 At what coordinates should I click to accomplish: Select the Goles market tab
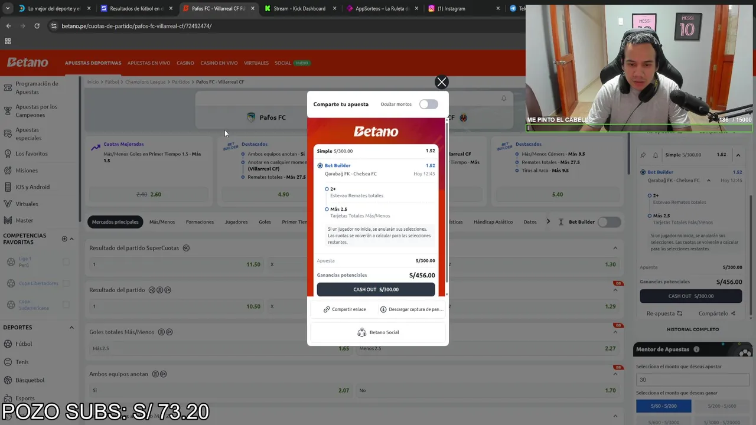click(x=265, y=222)
